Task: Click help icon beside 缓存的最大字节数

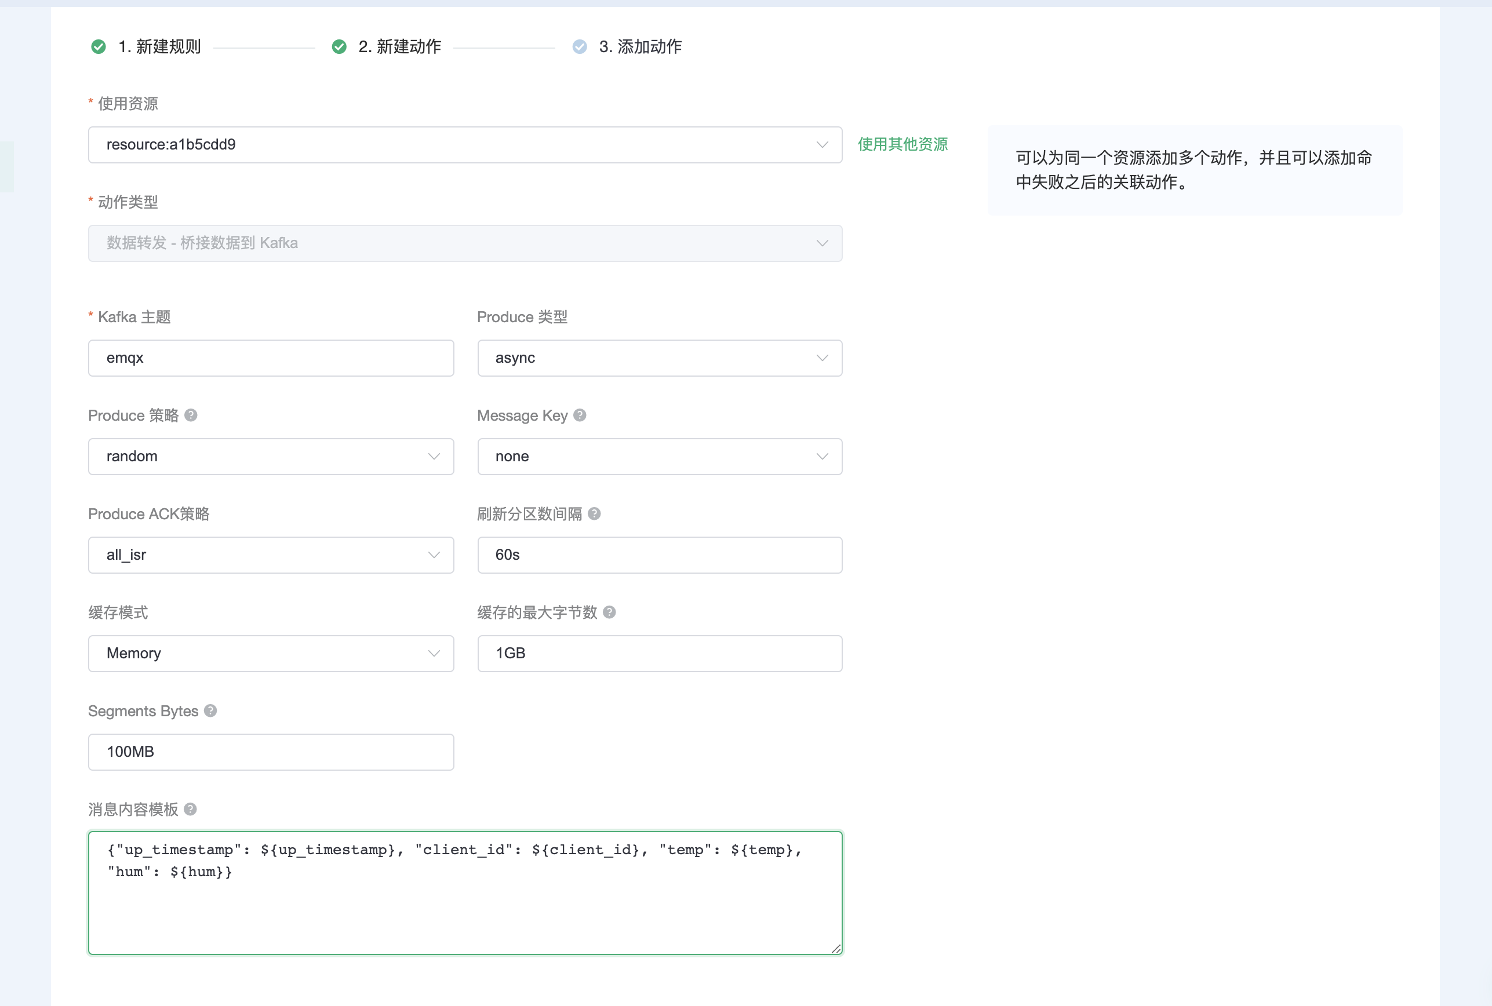Action: tap(610, 612)
